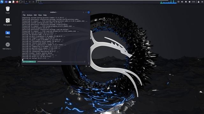Click the terminal window menu icon

pos(23,12)
